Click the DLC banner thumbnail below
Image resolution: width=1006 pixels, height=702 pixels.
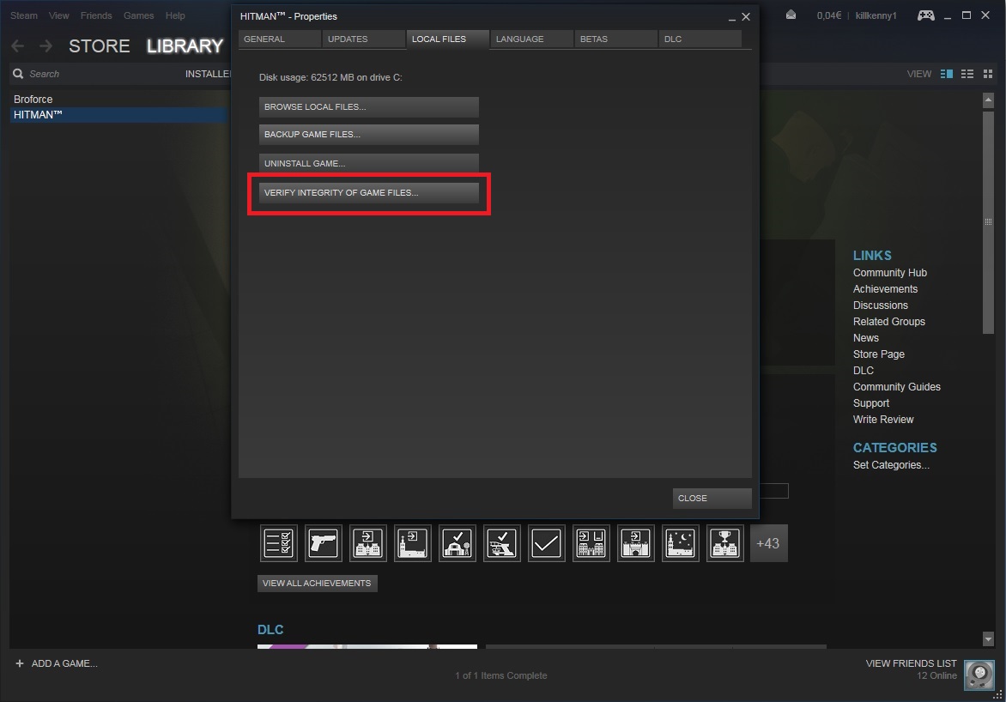[x=367, y=646]
